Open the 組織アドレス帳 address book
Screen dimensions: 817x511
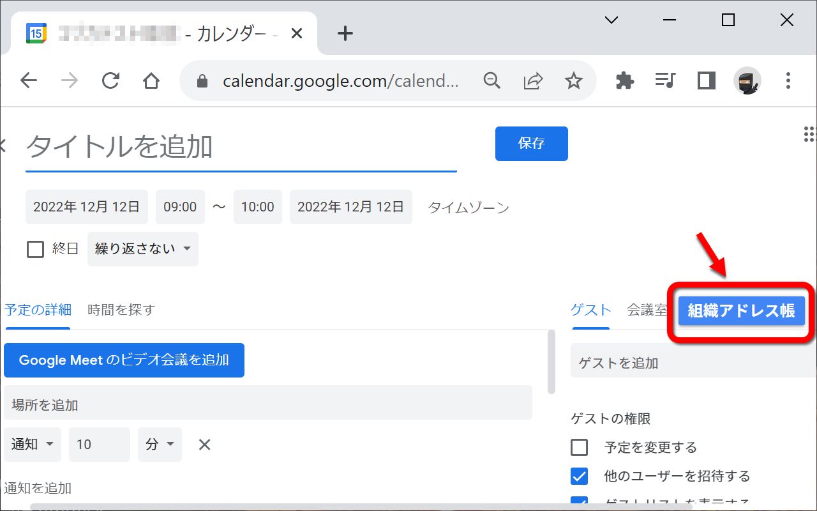(x=741, y=311)
